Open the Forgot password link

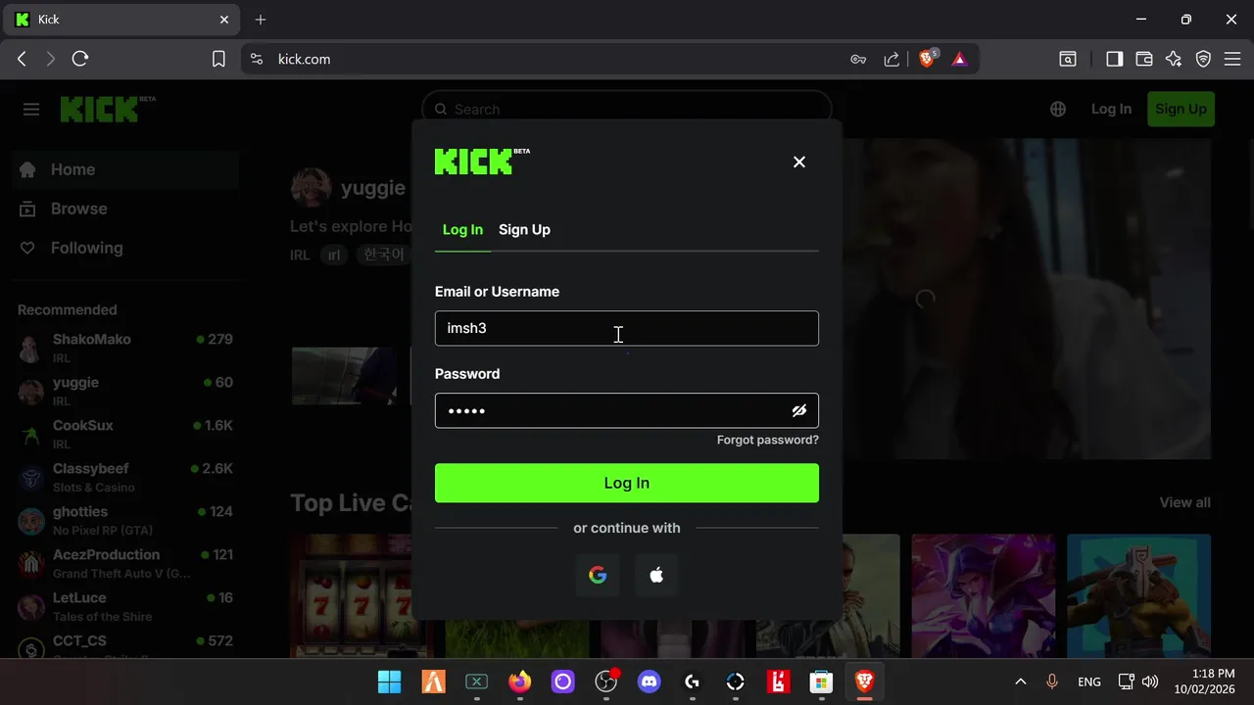tap(768, 440)
